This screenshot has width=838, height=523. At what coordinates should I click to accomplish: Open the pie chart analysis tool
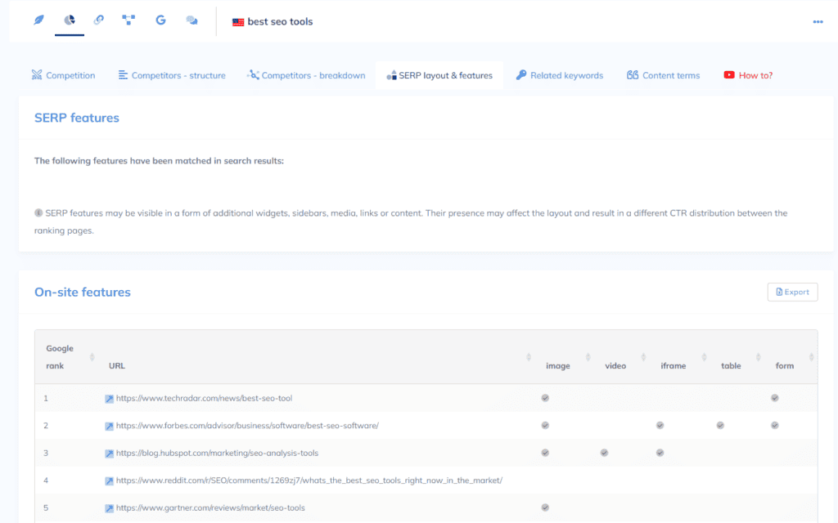[x=69, y=20]
